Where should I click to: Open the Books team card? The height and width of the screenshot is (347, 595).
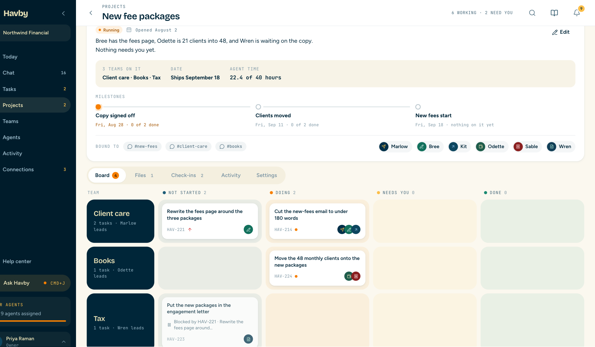[120, 268]
